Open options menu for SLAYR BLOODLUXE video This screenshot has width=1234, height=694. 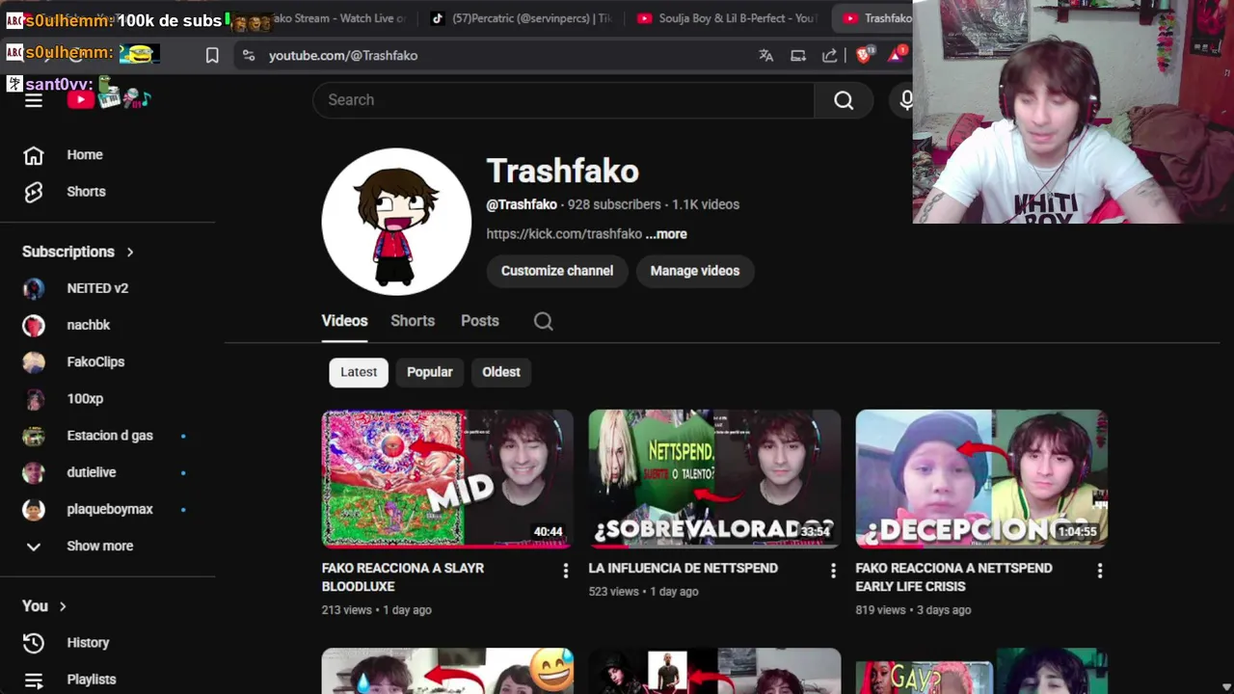click(566, 572)
